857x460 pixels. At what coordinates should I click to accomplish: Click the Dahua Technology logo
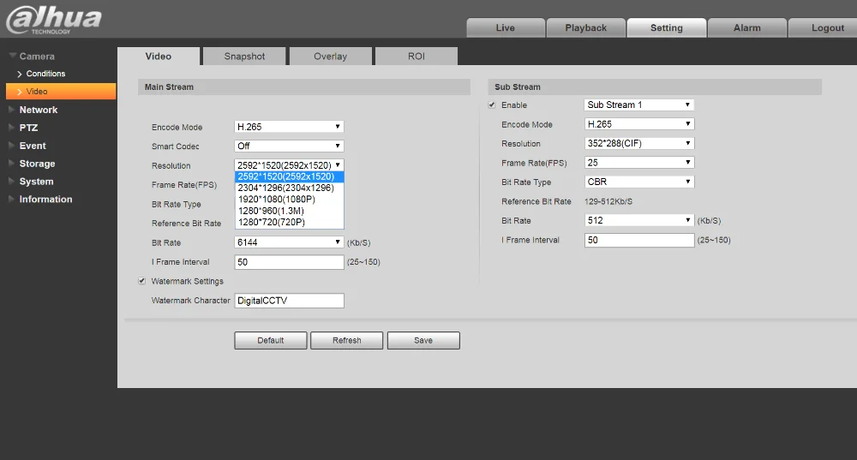pyautogui.click(x=53, y=20)
